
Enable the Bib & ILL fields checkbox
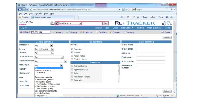[x=72, y=59]
